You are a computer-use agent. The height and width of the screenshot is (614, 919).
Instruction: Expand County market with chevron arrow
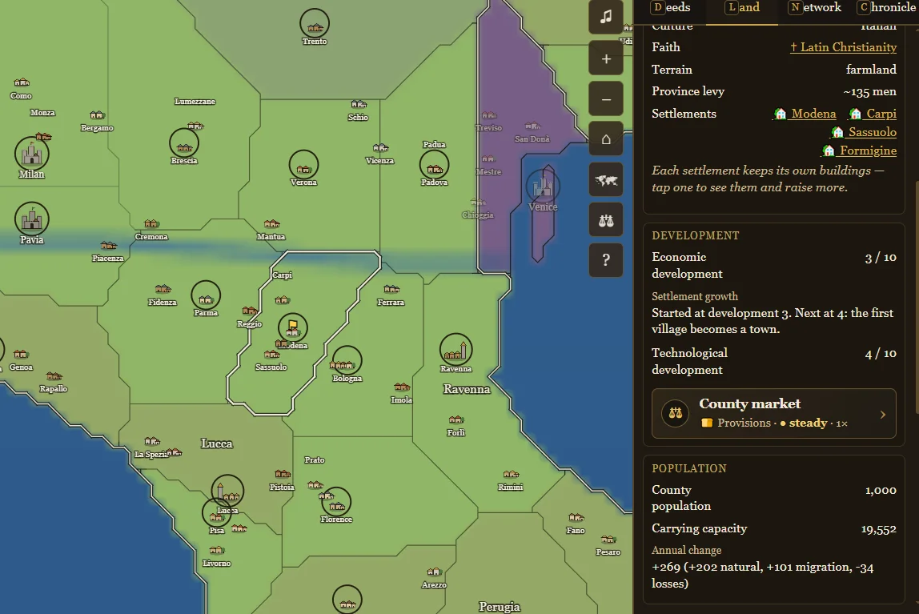pyautogui.click(x=883, y=414)
